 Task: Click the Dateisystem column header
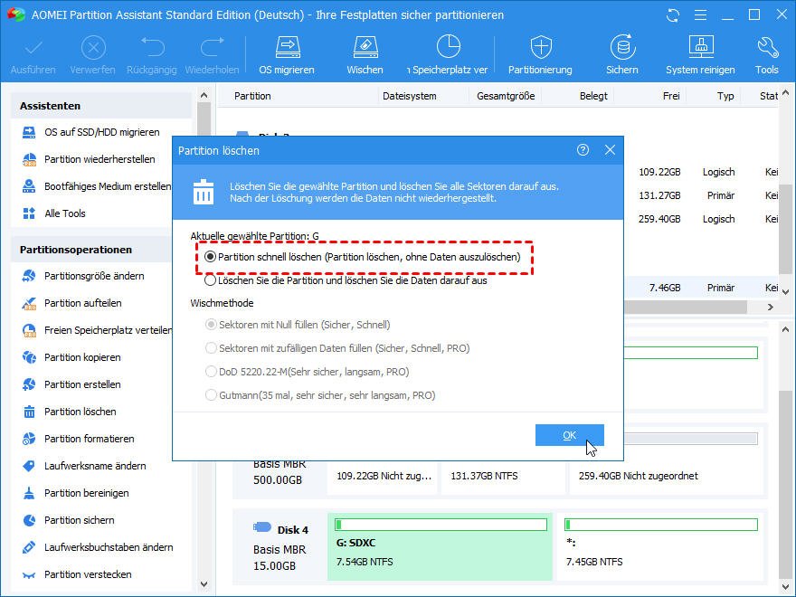tap(409, 96)
